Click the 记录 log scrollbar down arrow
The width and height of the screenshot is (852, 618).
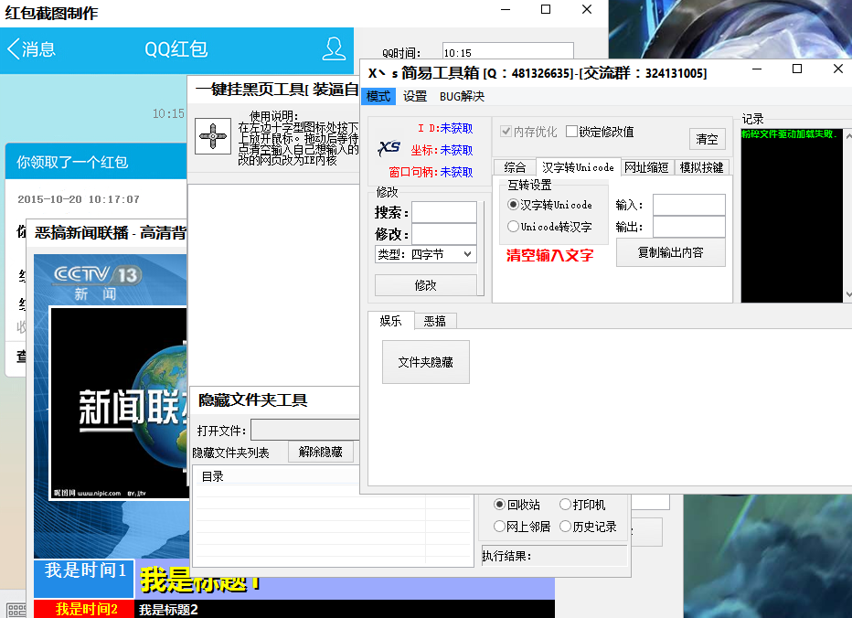click(x=847, y=294)
